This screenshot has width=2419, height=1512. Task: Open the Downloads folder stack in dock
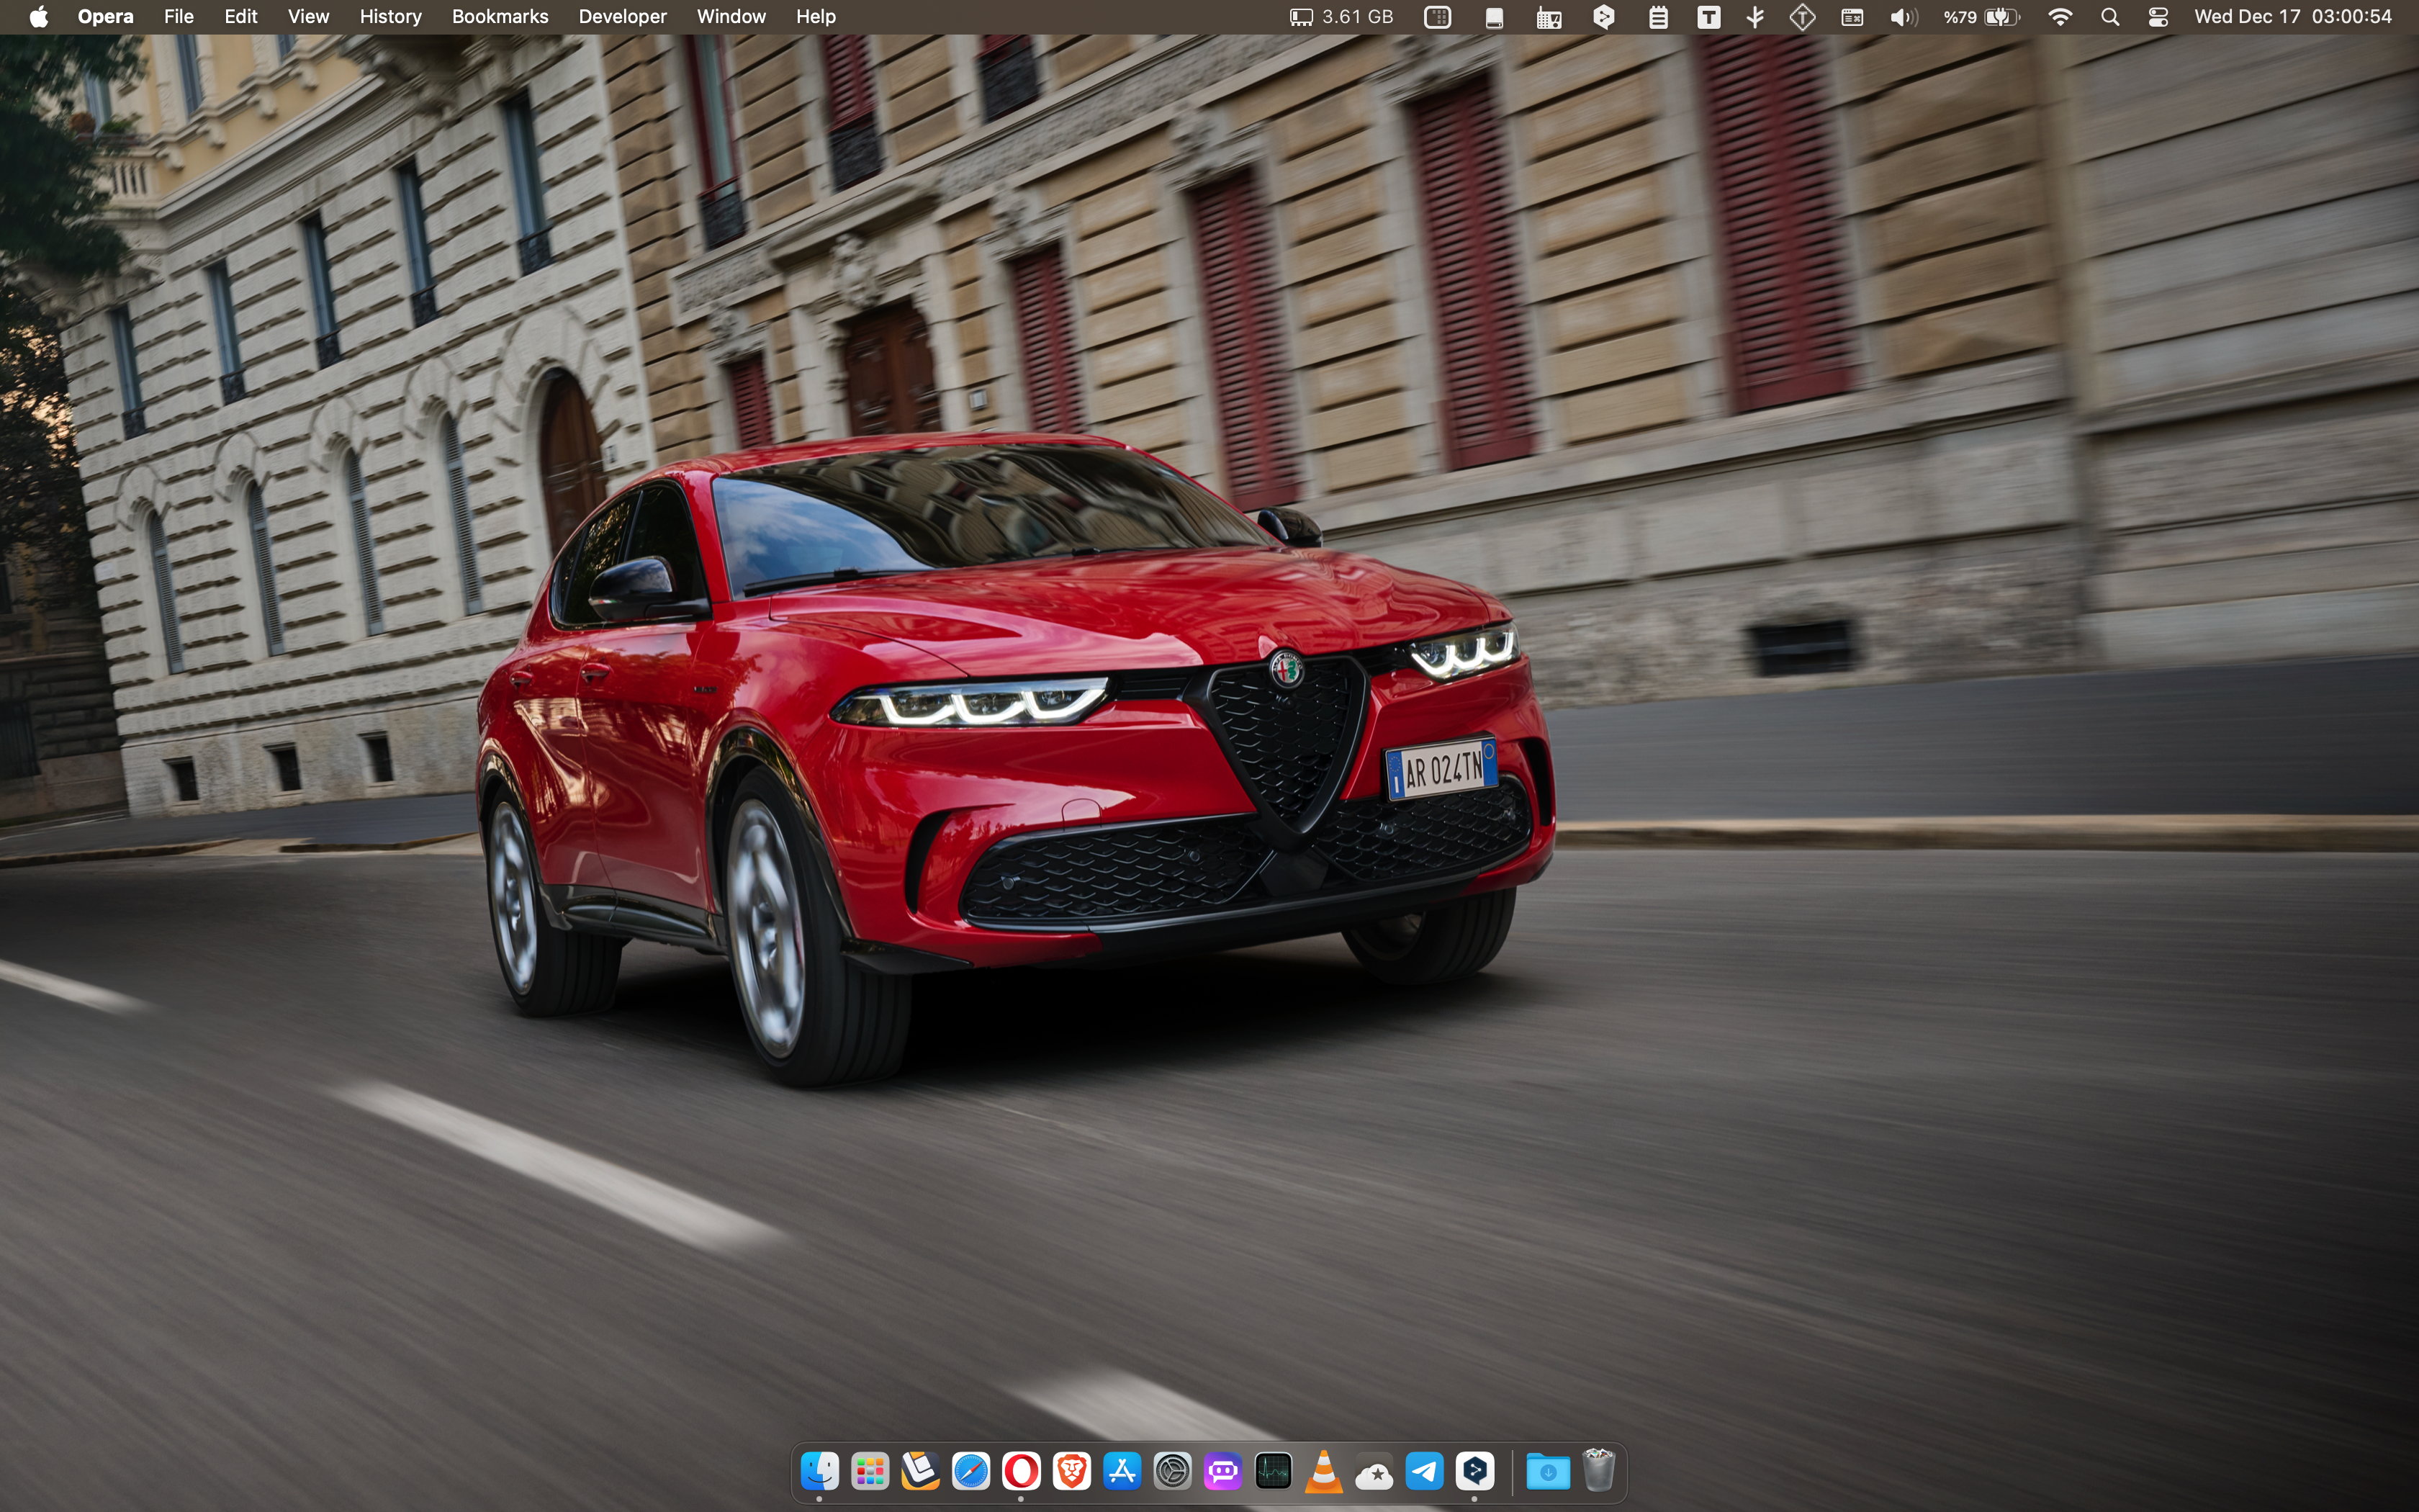tap(1547, 1471)
